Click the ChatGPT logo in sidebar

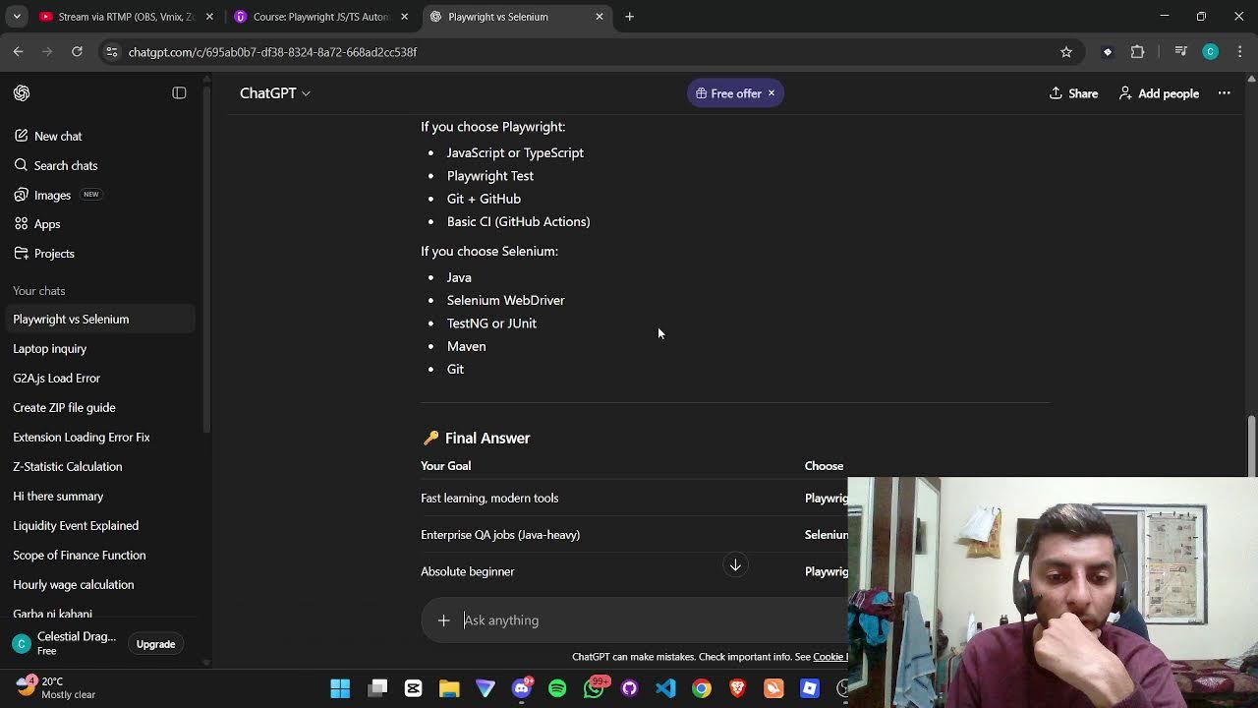tap(22, 93)
